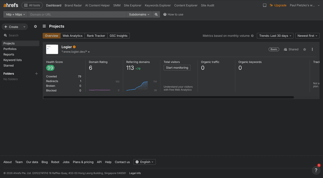Open the Logier three-dot options menu
This screenshot has height=178, width=323.
pos(312,49)
